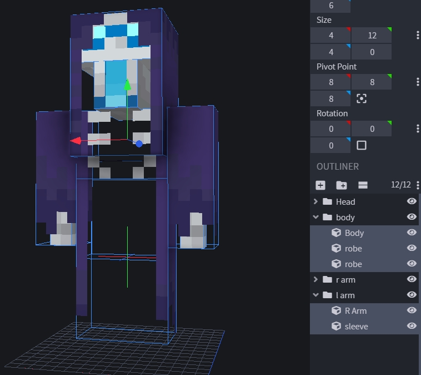Click the green Y-axis gizmo arrow
Screen dimensions: 421x375
(127, 85)
